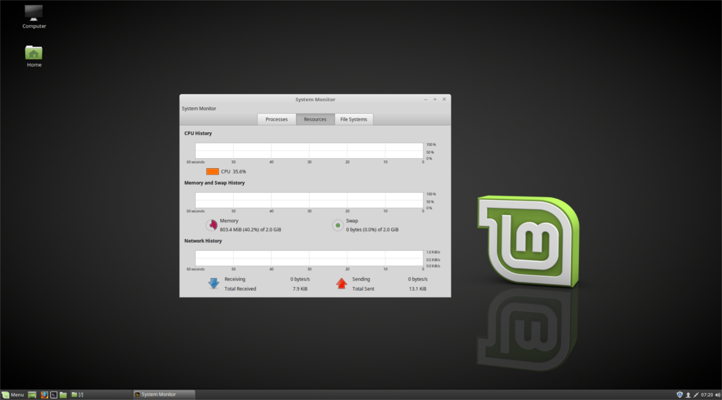This screenshot has height=400, width=722.
Task: Click the red Sending arrow icon
Action: [342, 283]
